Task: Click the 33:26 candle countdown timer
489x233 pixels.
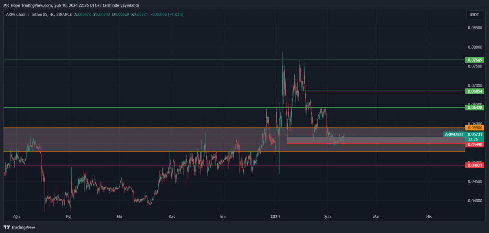Action: pos(473,139)
